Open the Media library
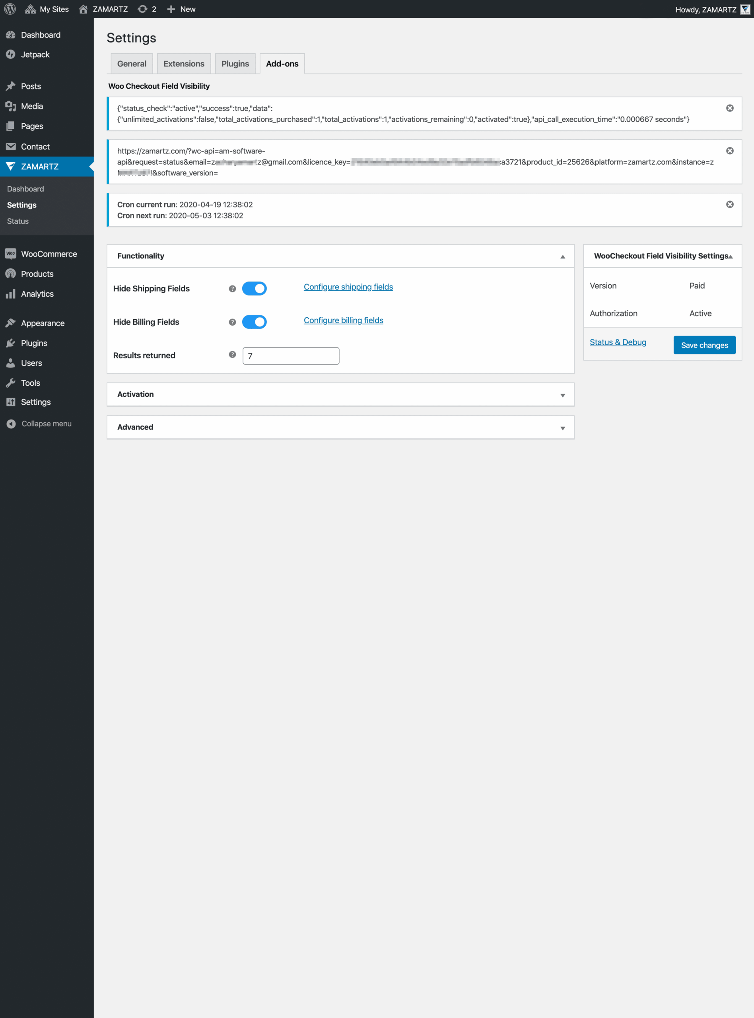754x1018 pixels. (x=31, y=106)
